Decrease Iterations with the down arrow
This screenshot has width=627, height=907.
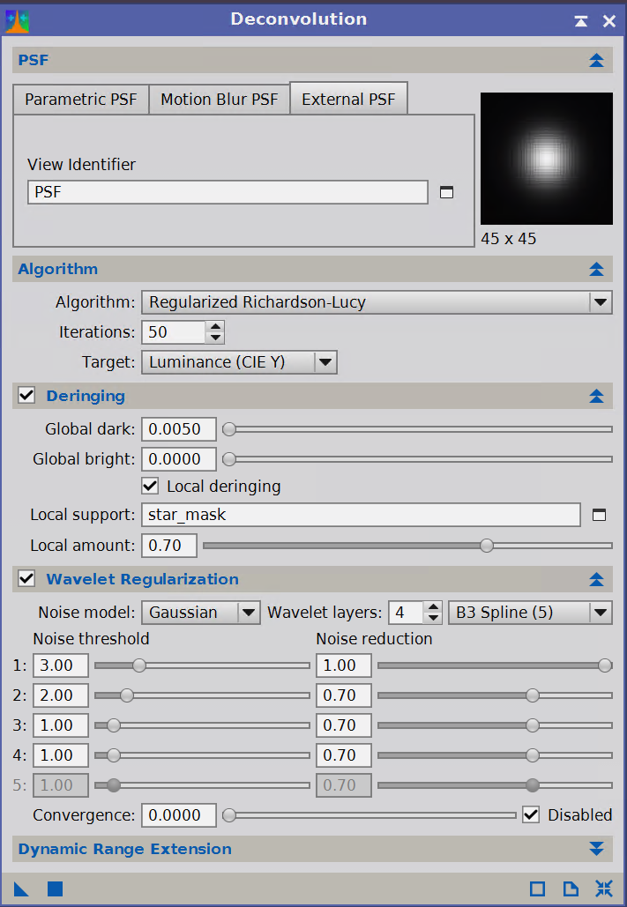(215, 338)
